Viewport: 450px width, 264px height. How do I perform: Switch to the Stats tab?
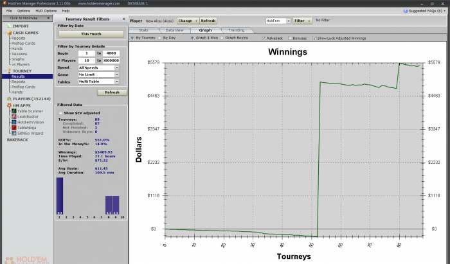pos(143,30)
